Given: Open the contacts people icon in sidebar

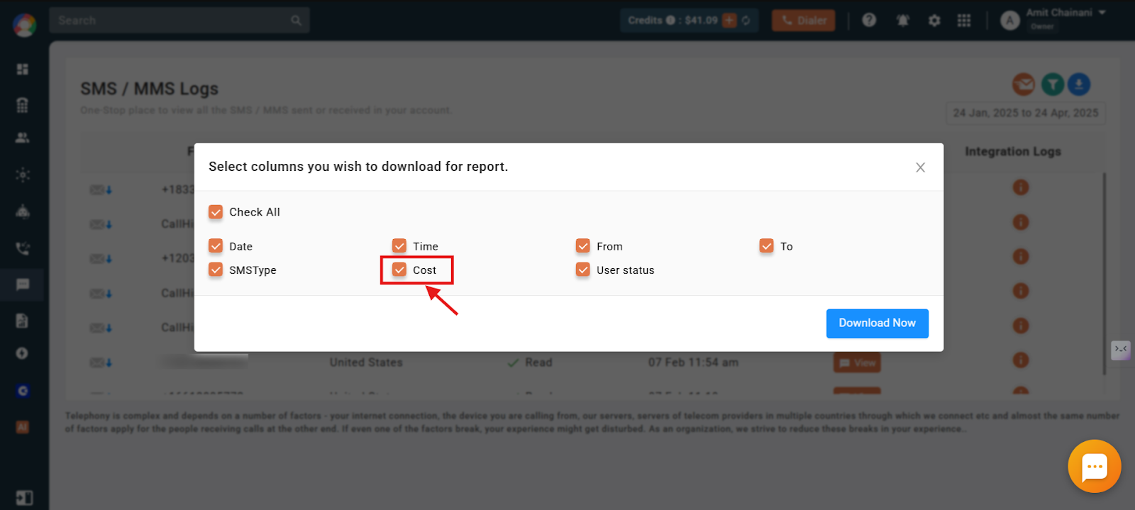Looking at the screenshot, I should click(23, 138).
